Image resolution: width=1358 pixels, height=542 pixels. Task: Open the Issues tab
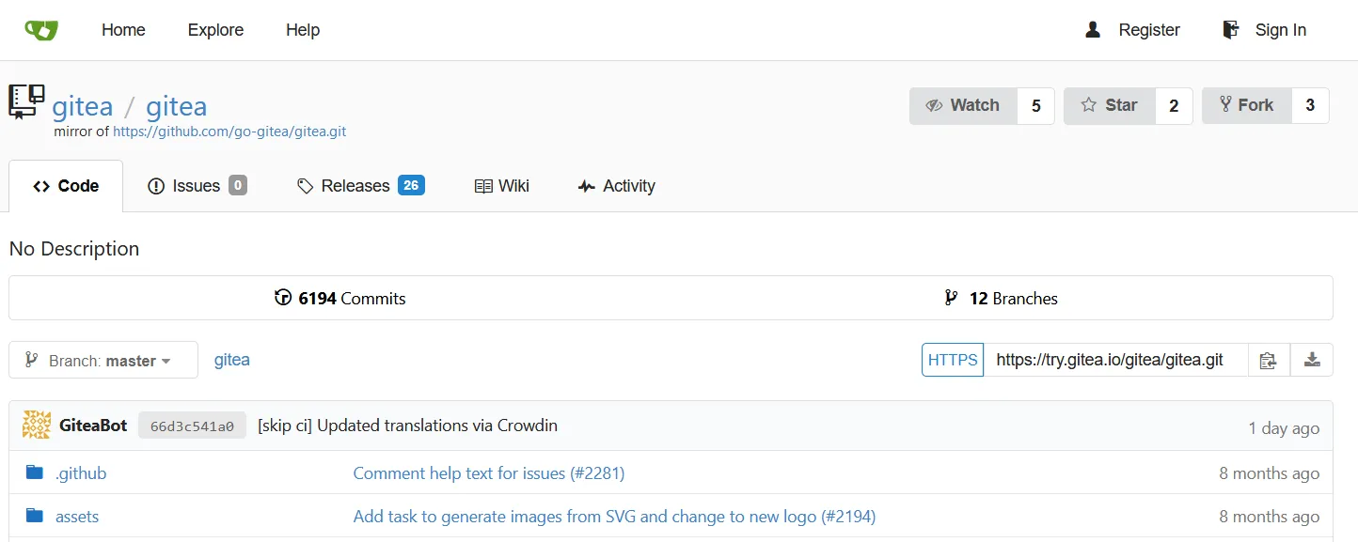tap(197, 186)
